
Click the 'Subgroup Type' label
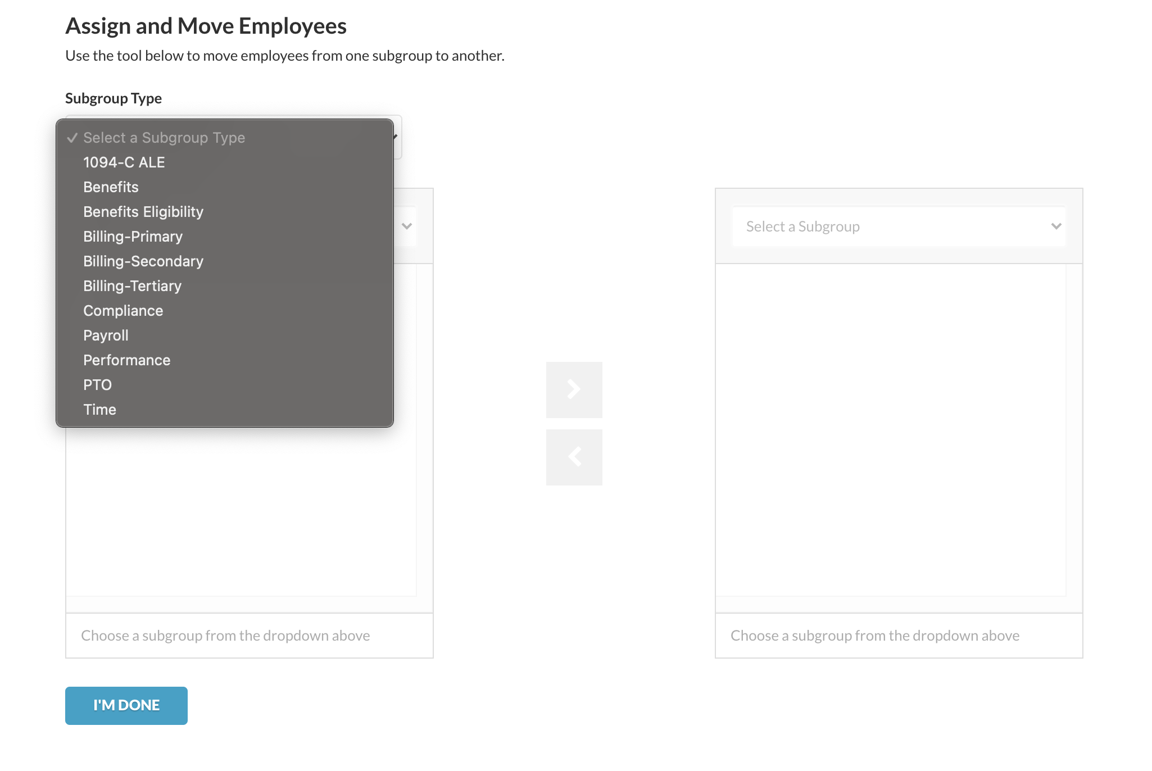tap(114, 98)
